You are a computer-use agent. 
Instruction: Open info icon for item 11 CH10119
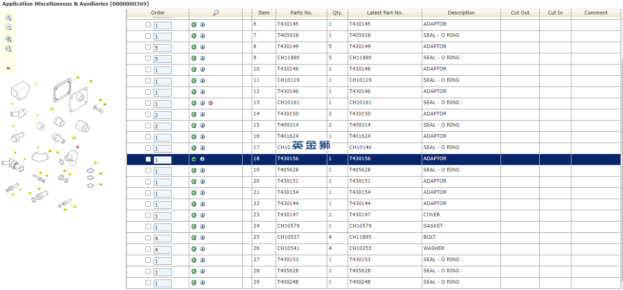[x=202, y=81]
